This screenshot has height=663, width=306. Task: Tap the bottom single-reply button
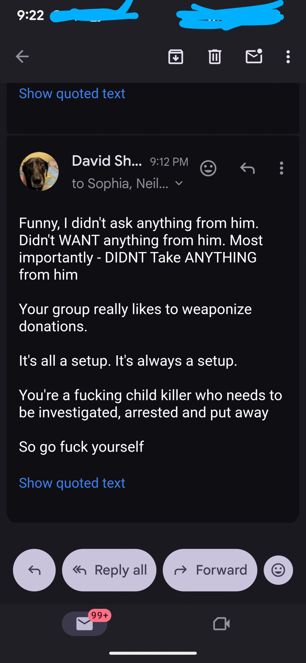click(x=34, y=570)
